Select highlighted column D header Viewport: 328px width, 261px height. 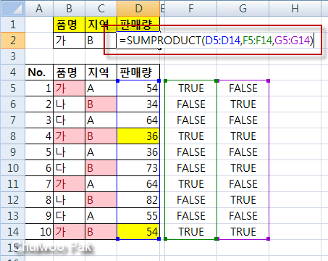pos(138,9)
